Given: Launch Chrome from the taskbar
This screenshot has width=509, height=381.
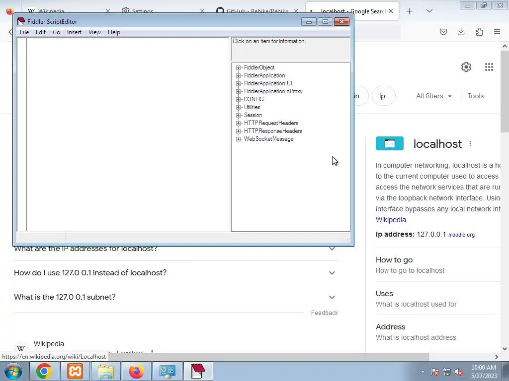Looking at the screenshot, I should 44,371.
